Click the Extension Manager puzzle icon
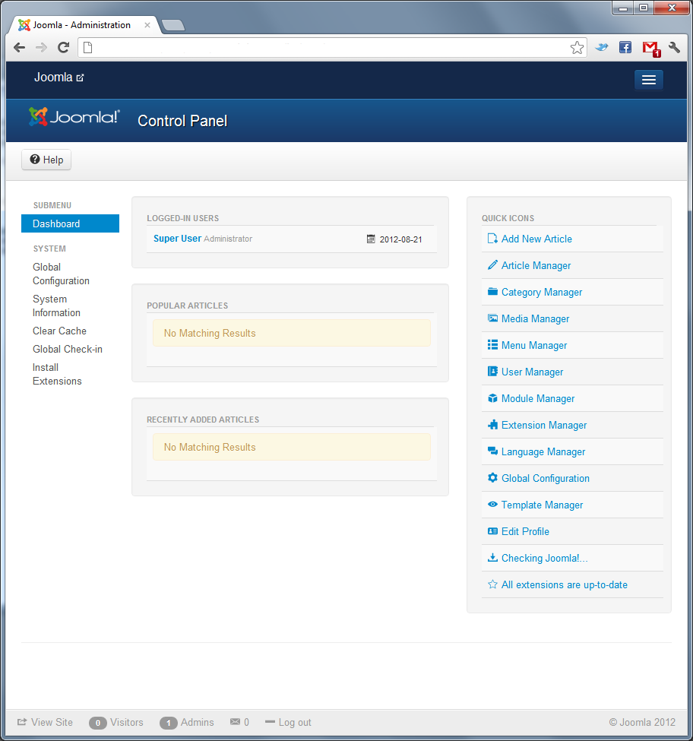This screenshot has width=693, height=741. 492,424
